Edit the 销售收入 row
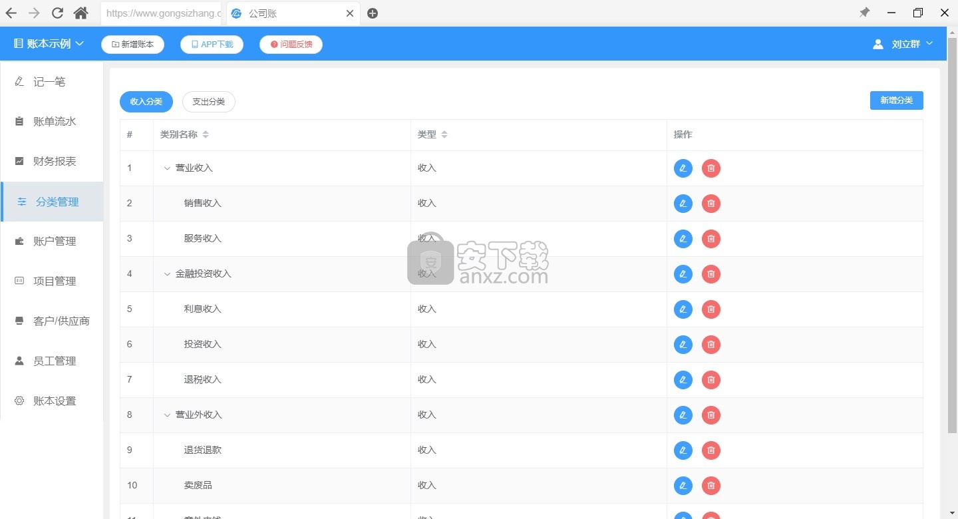958x519 pixels. click(683, 204)
